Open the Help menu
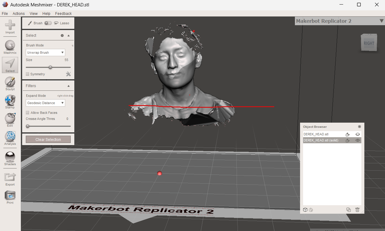 (x=46, y=14)
